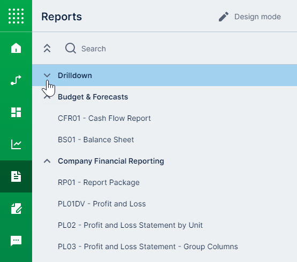Collapse Company Financial Reporting chevron

(x=47, y=161)
